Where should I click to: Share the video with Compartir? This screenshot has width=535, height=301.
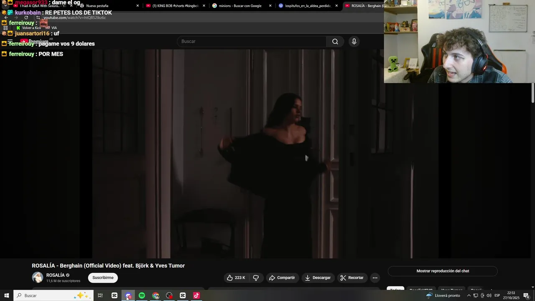click(x=282, y=278)
